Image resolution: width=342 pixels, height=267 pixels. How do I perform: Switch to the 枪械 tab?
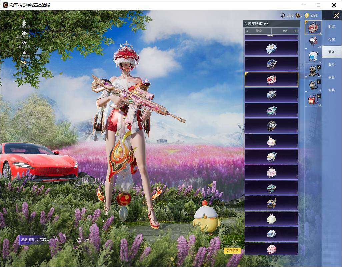coord(332,39)
